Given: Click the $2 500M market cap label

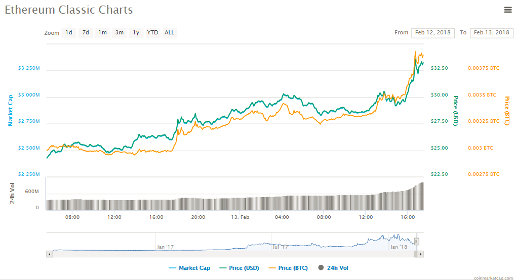Looking at the screenshot, I should pos(29,148).
